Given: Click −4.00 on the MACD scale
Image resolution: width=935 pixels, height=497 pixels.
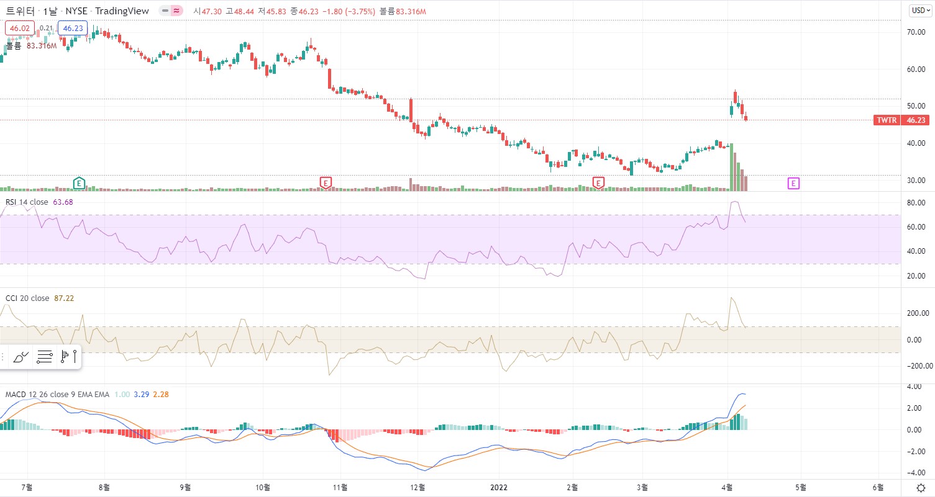Looking at the screenshot, I should click(x=917, y=473).
